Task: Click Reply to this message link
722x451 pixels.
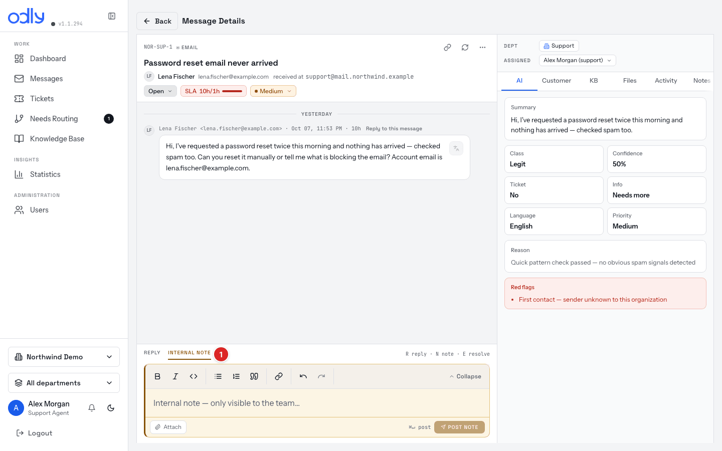Action: click(x=394, y=129)
